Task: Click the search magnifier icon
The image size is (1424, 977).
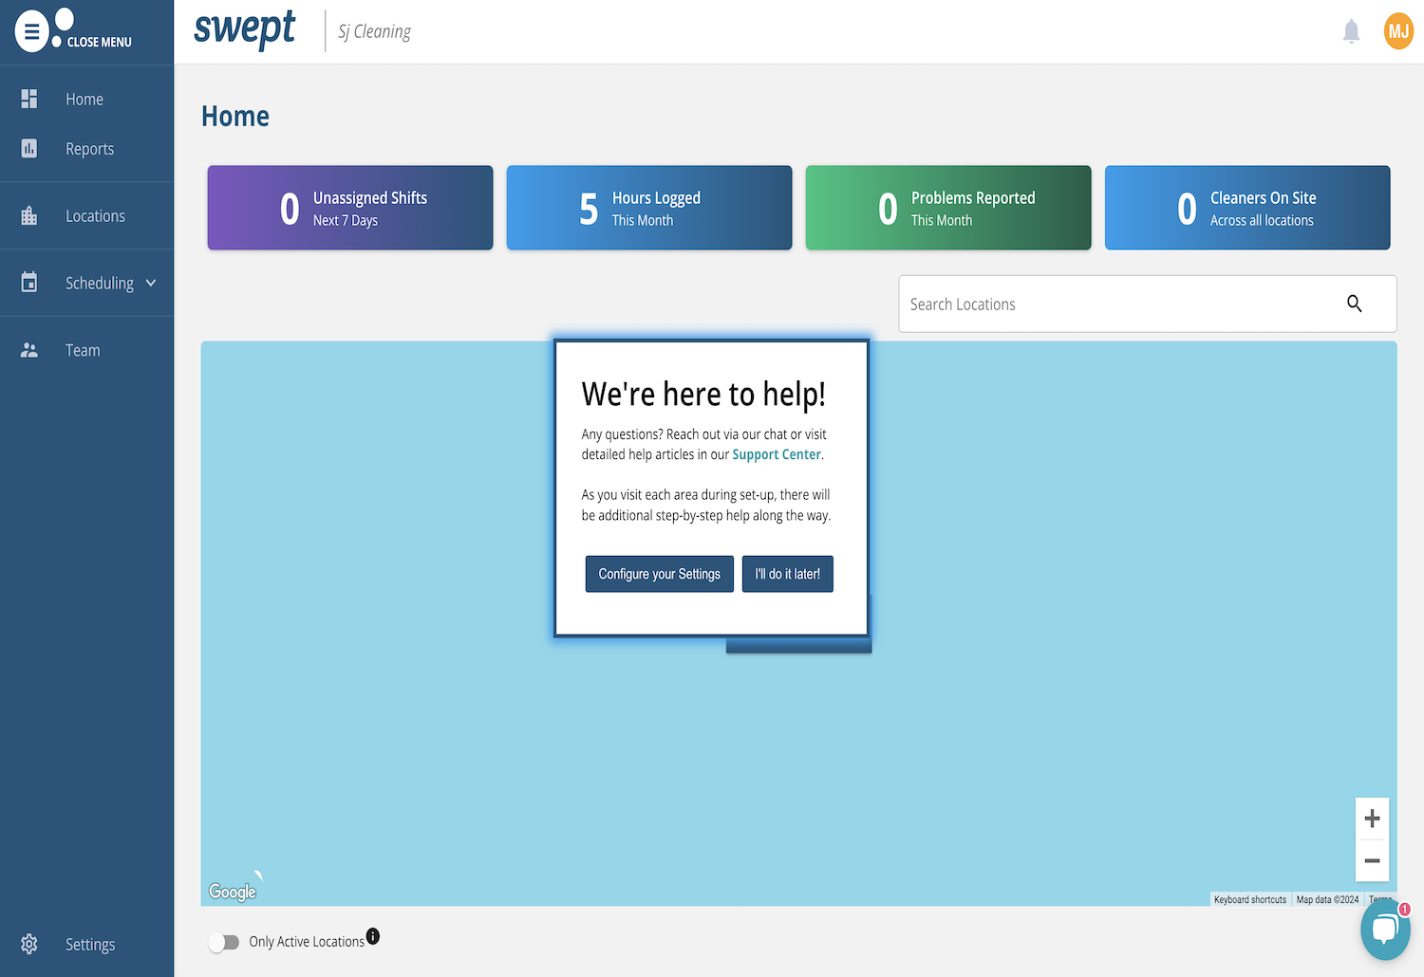Action: pyautogui.click(x=1355, y=304)
